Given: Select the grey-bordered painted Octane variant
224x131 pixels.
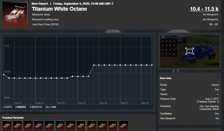Looking at the screenshot, I should click(x=18, y=126).
